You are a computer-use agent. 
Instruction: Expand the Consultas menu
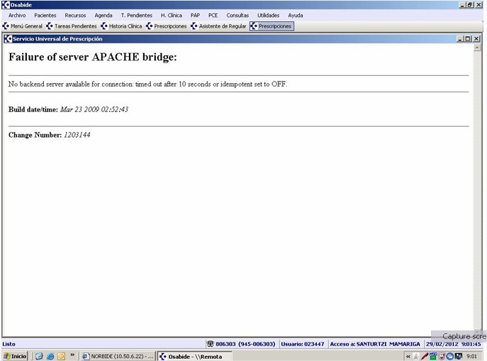237,15
